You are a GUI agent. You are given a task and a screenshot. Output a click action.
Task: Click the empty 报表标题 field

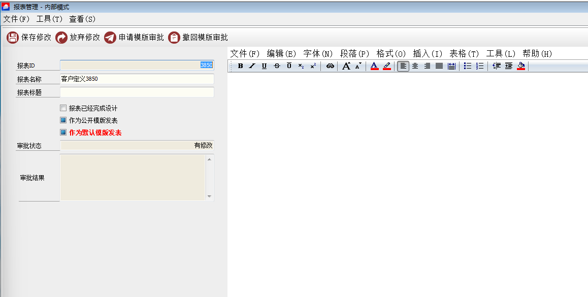click(137, 92)
